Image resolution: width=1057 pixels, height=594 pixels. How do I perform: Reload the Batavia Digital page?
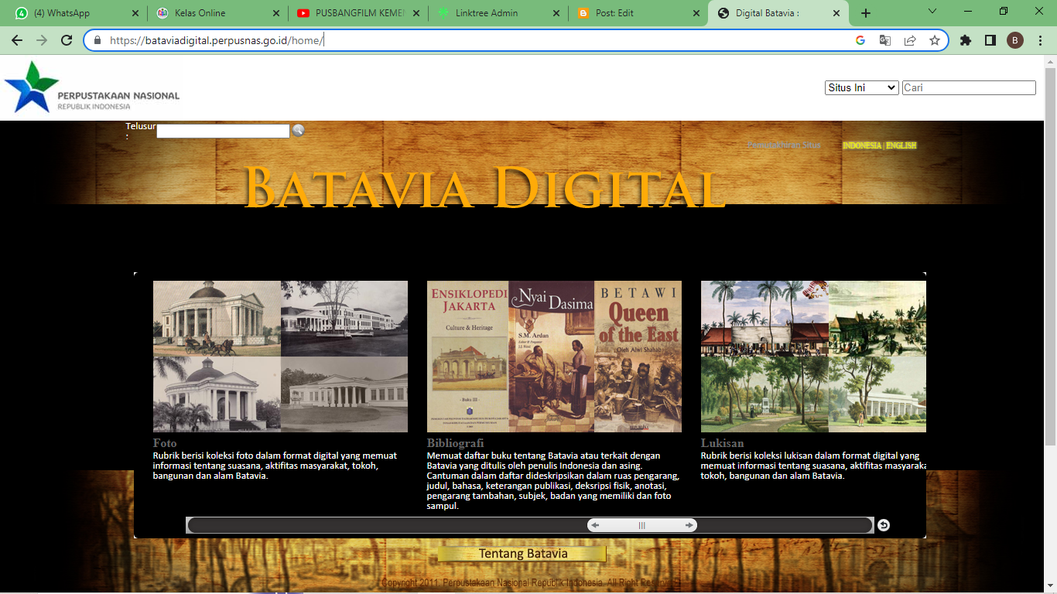coord(67,40)
